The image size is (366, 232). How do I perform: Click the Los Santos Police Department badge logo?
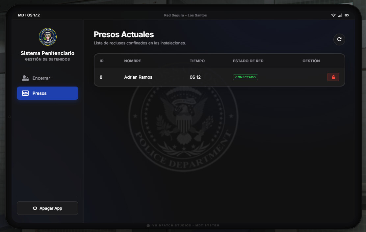(48, 37)
